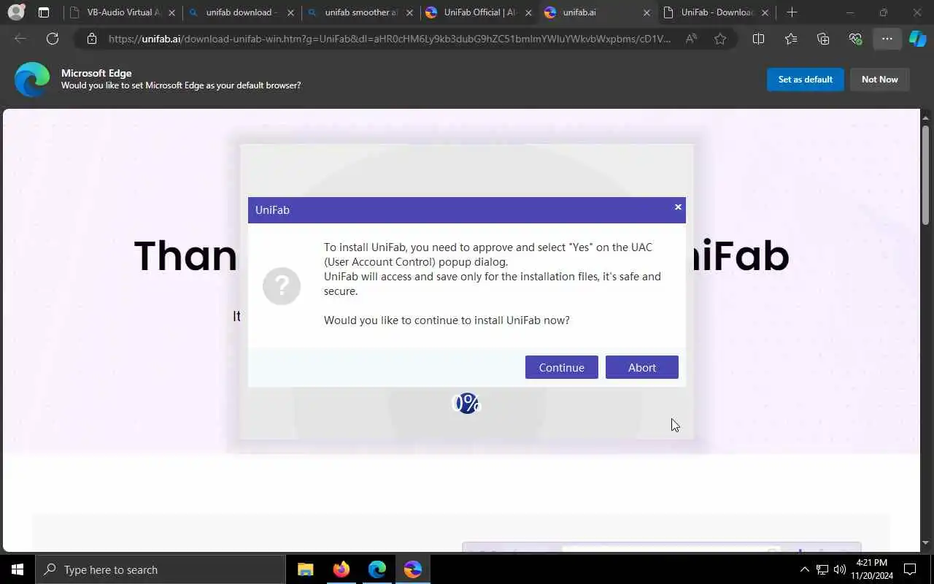Open Microsoft Edge from the taskbar
This screenshot has height=584, width=934.
tap(377, 569)
